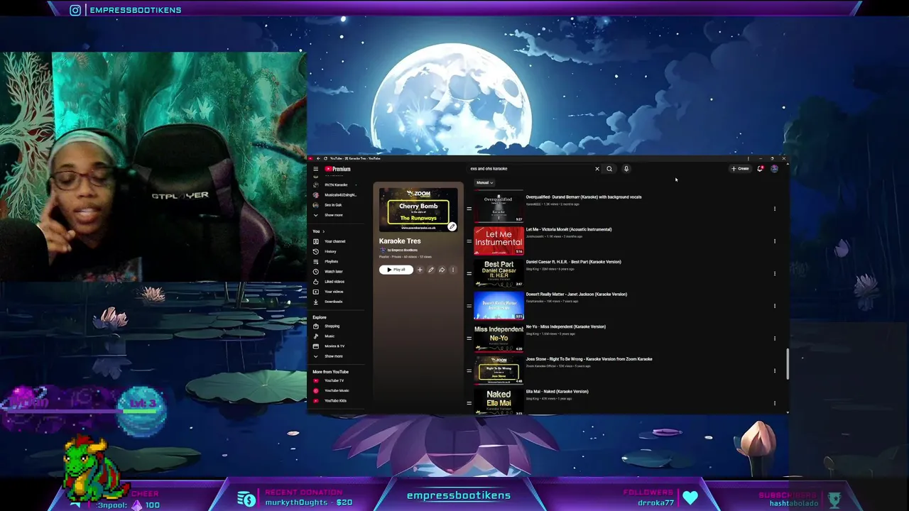Open the Manual sort dropdown
Viewport: 909px width, 511px height.
pos(484,182)
